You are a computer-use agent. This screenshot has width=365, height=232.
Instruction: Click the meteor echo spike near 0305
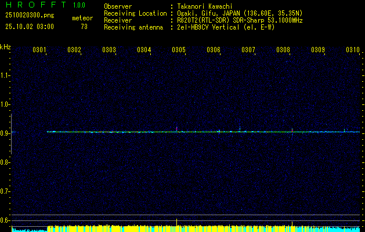(x=176, y=129)
